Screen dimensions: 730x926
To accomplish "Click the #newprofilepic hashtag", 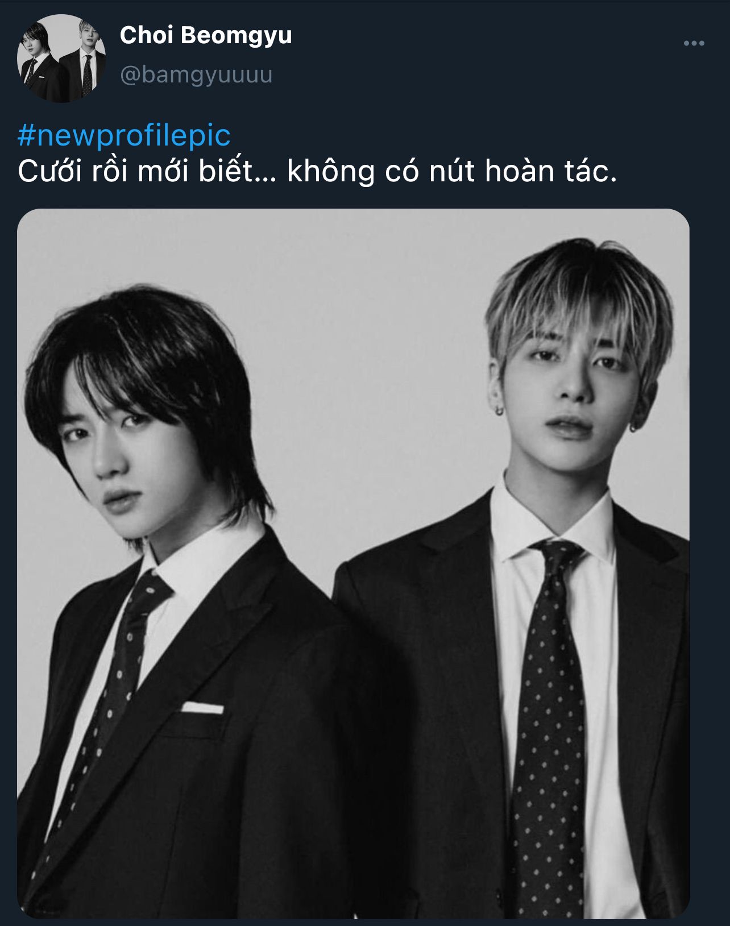I will pos(124,135).
